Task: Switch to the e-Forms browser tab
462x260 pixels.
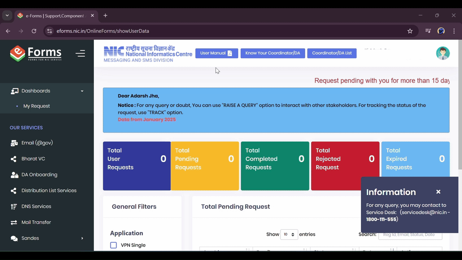Action: (x=51, y=16)
